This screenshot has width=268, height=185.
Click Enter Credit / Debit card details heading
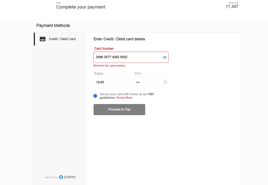click(119, 39)
